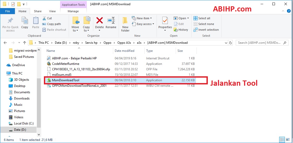Switch to Large icons view in status bar

(x=288, y=140)
